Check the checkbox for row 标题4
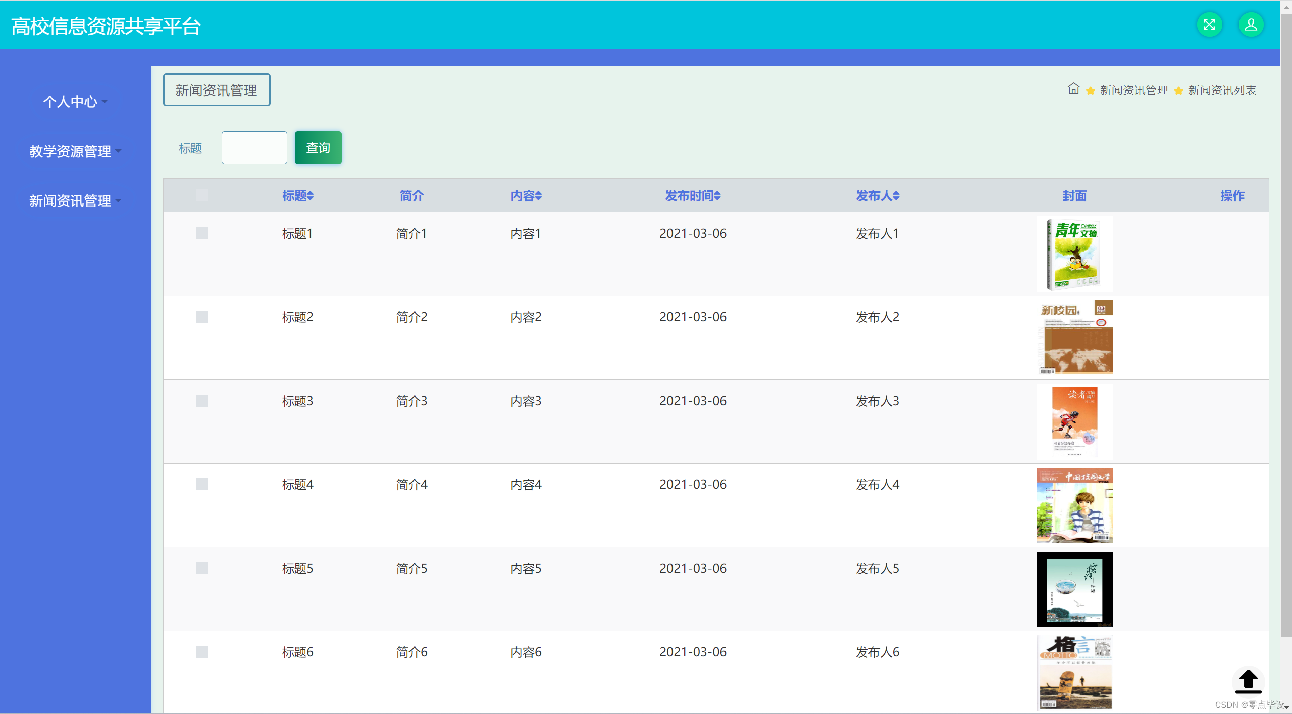This screenshot has height=714, width=1292. tap(202, 484)
